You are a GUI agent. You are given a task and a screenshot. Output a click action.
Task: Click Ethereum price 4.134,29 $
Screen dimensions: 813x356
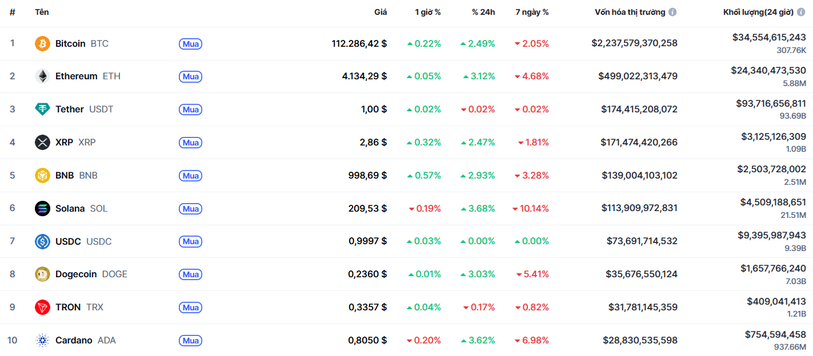click(x=365, y=76)
